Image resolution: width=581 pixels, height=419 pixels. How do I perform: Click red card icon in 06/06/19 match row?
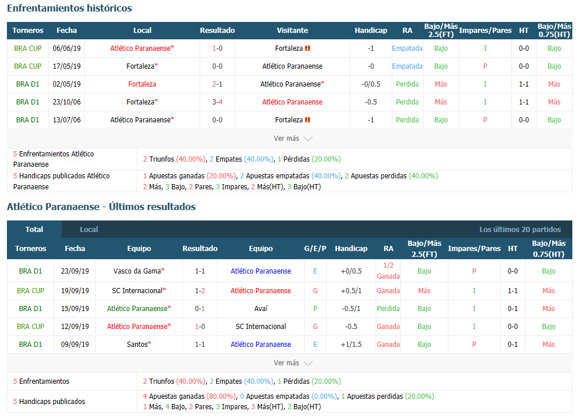pyautogui.click(x=308, y=48)
